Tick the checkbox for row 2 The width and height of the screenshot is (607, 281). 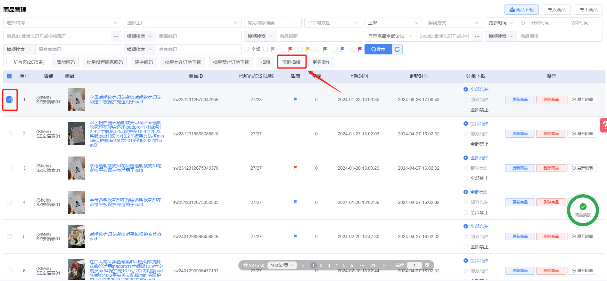9,134
